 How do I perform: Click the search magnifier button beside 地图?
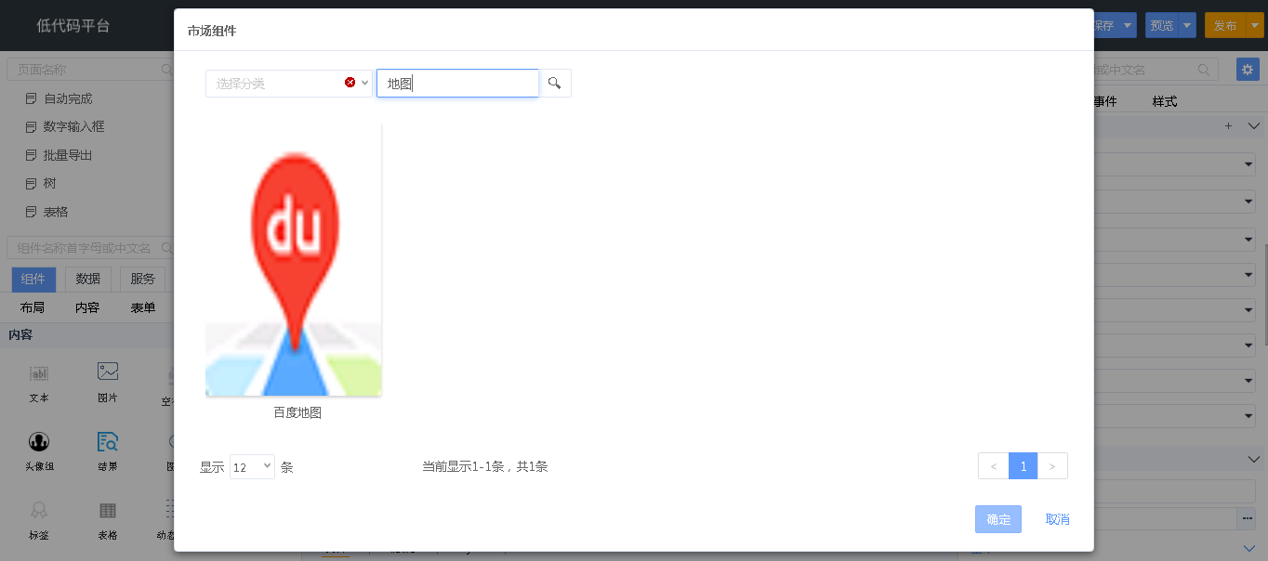(x=555, y=84)
